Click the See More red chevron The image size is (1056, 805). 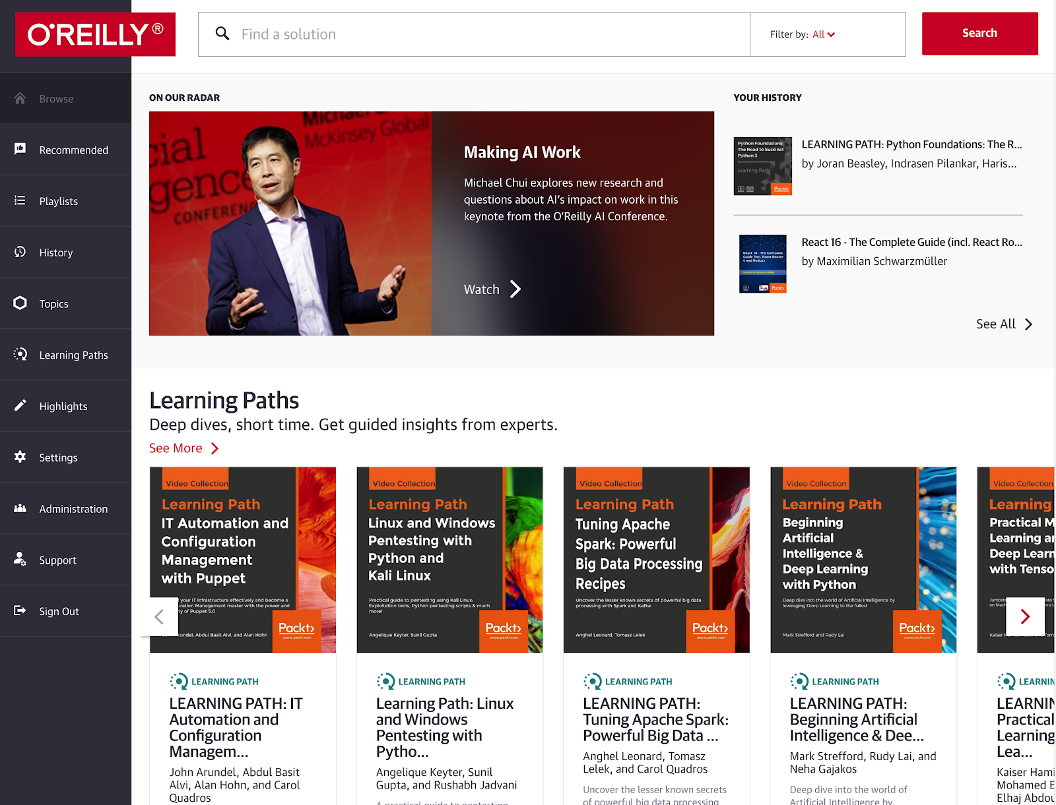click(214, 448)
